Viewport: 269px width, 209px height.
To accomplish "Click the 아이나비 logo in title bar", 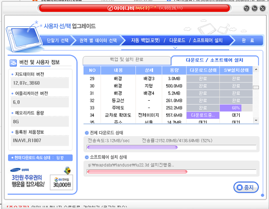I will click(x=121, y=8).
